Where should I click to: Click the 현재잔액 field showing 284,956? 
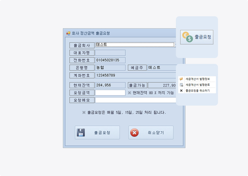[110, 85]
